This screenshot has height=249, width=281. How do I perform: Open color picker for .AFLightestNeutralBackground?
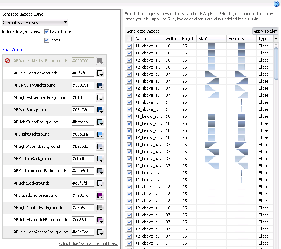(x=100, y=98)
